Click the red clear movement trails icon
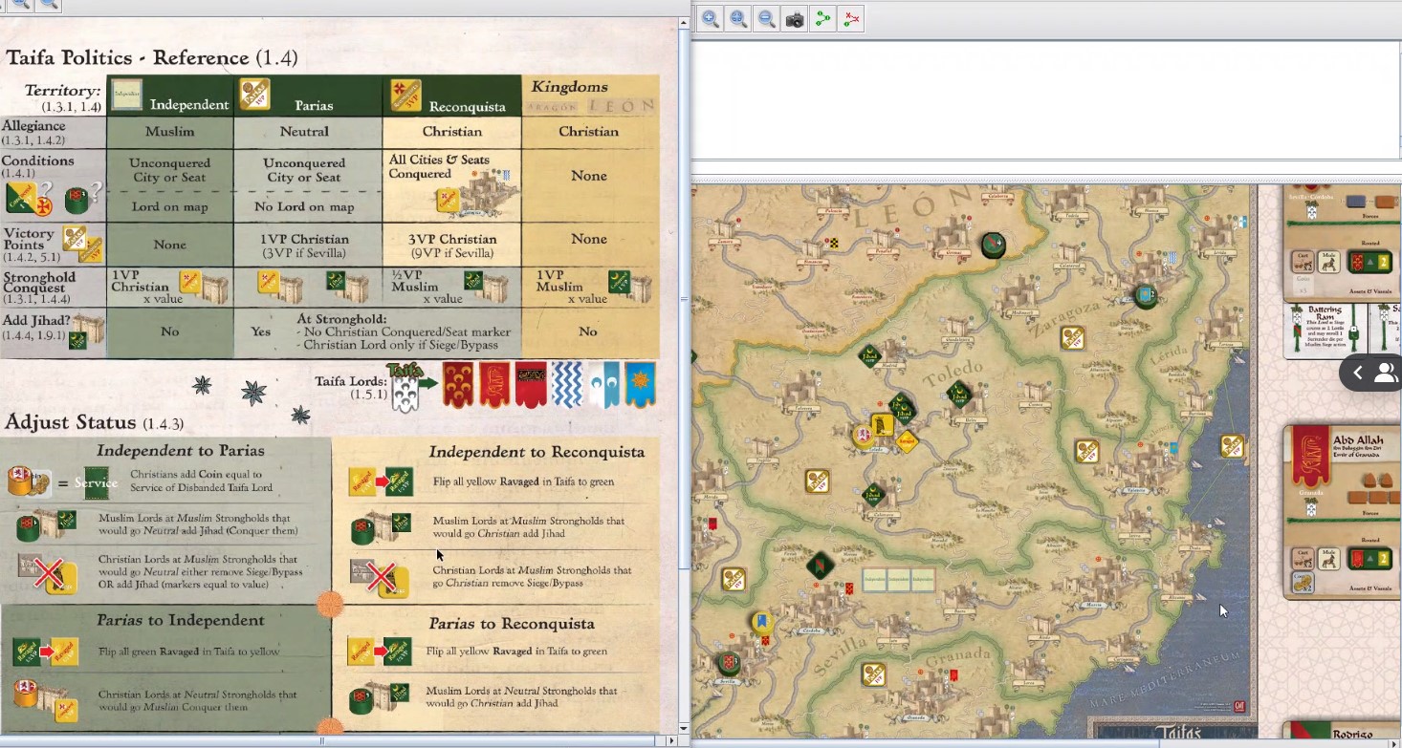Image resolution: width=1402 pixels, height=748 pixels. click(851, 18)
